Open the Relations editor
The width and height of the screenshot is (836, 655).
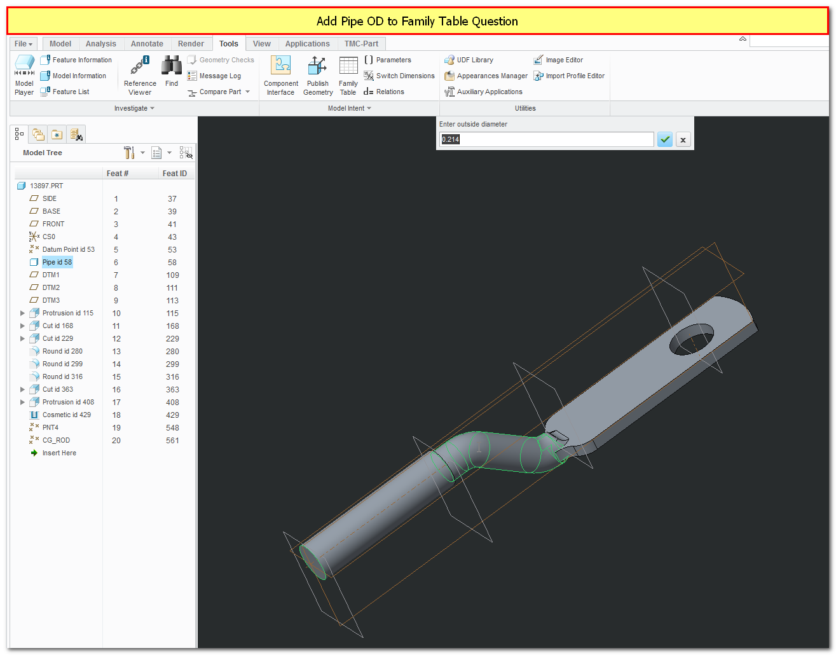(384, 92)
